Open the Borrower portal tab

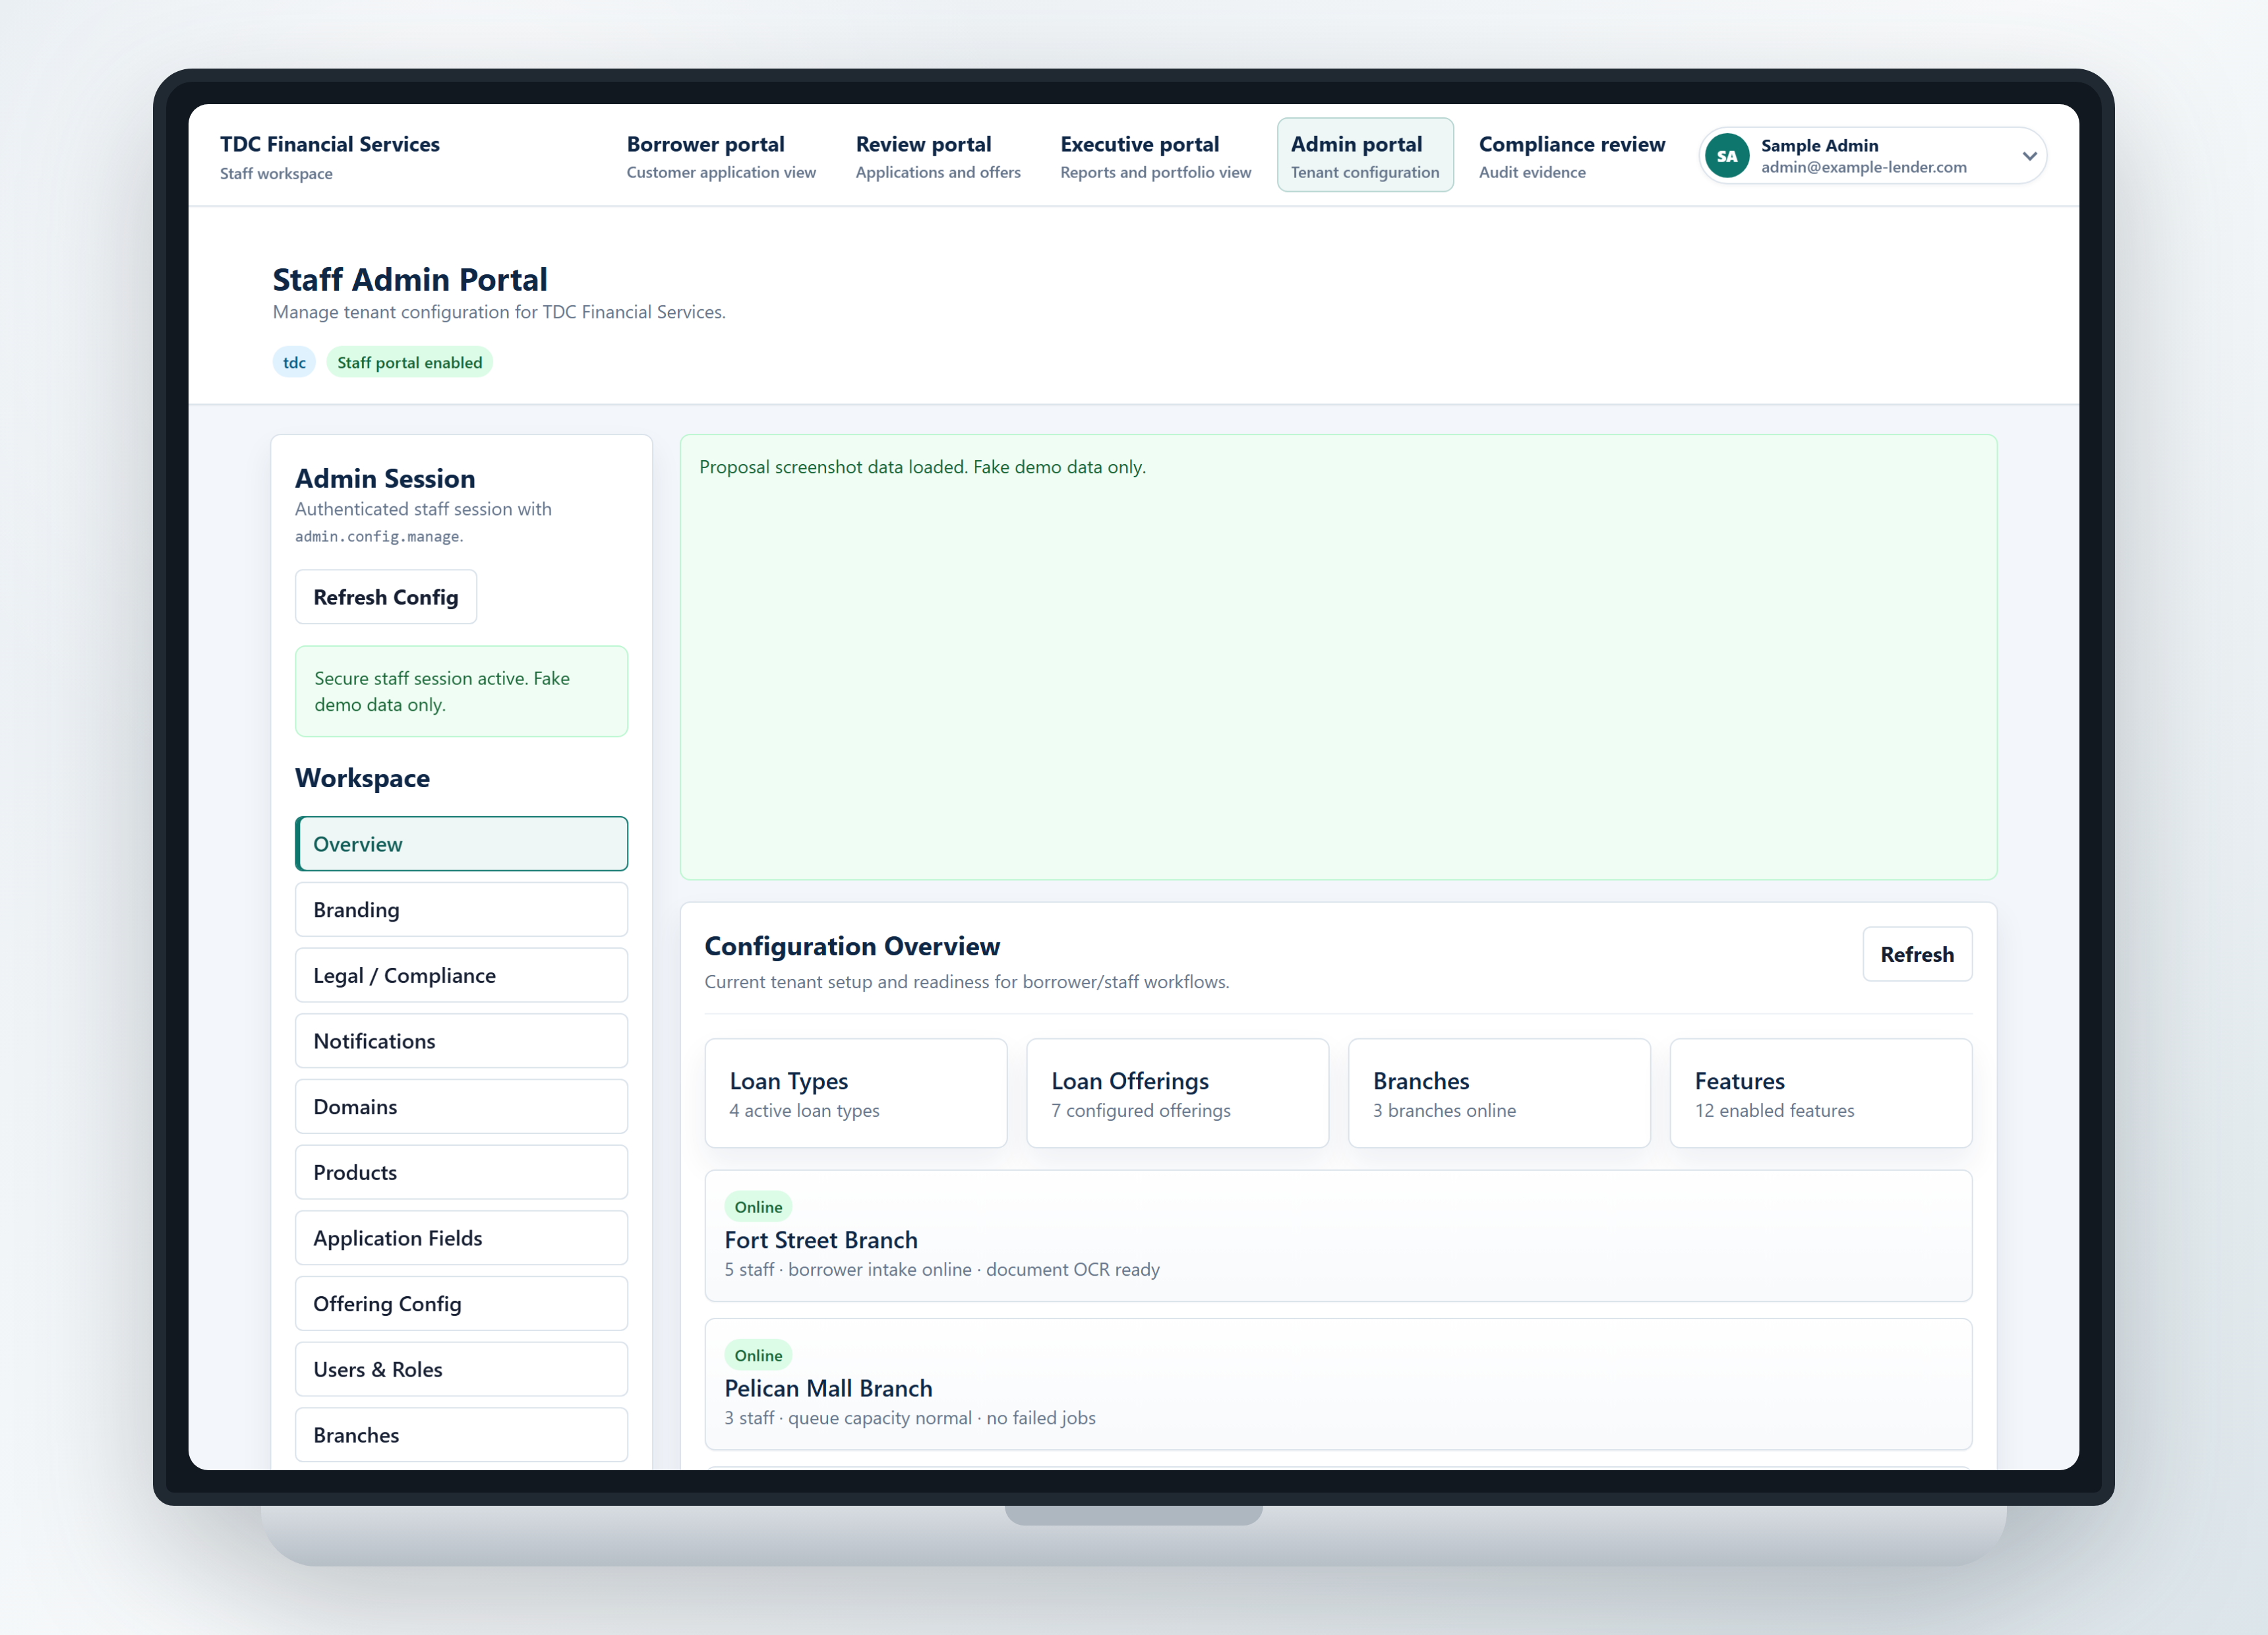(x=721, y=156)
